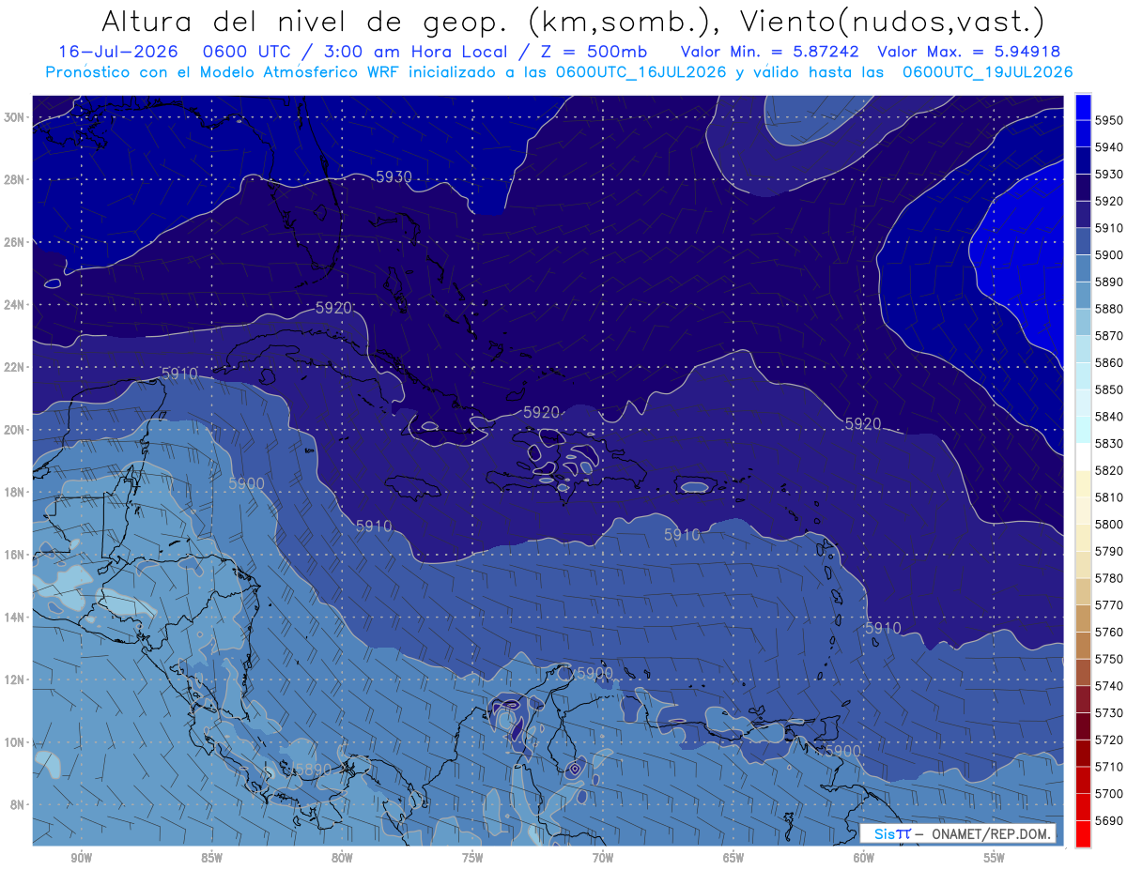Click the 'Z = 500mb' level text

coord(594,52)
